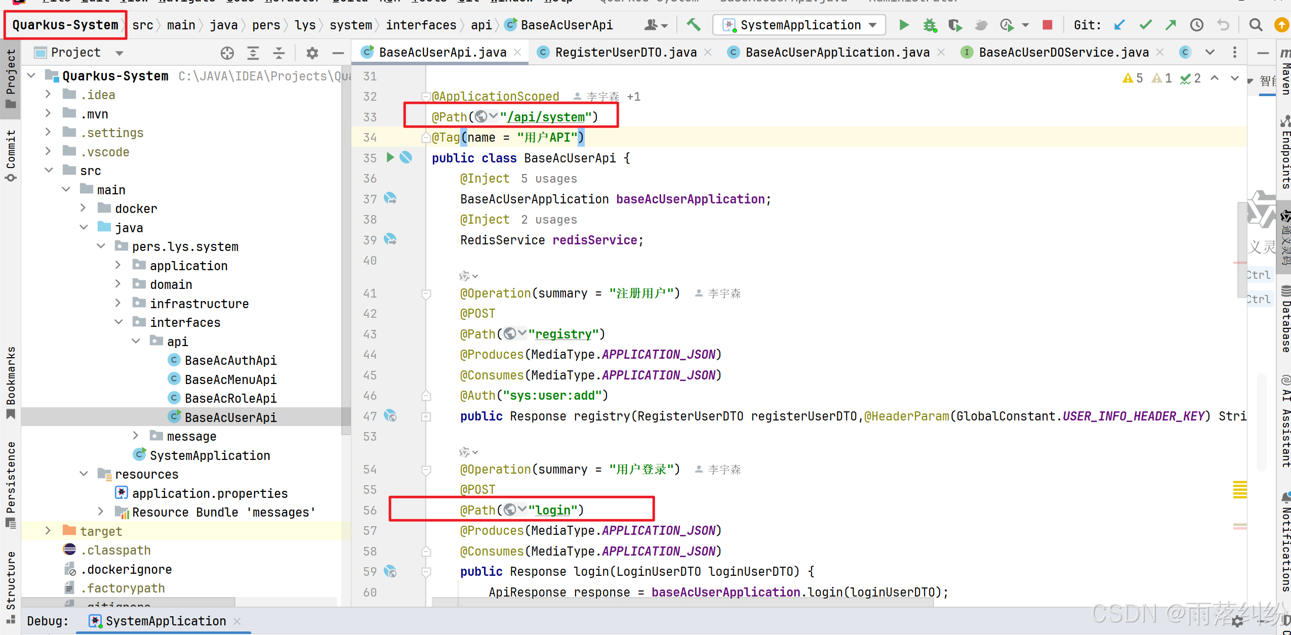This screenshot has width=1291, height=635.
Task: Click Quarkus-System breadcrumb in navigation bar
Action: point(65,25)
